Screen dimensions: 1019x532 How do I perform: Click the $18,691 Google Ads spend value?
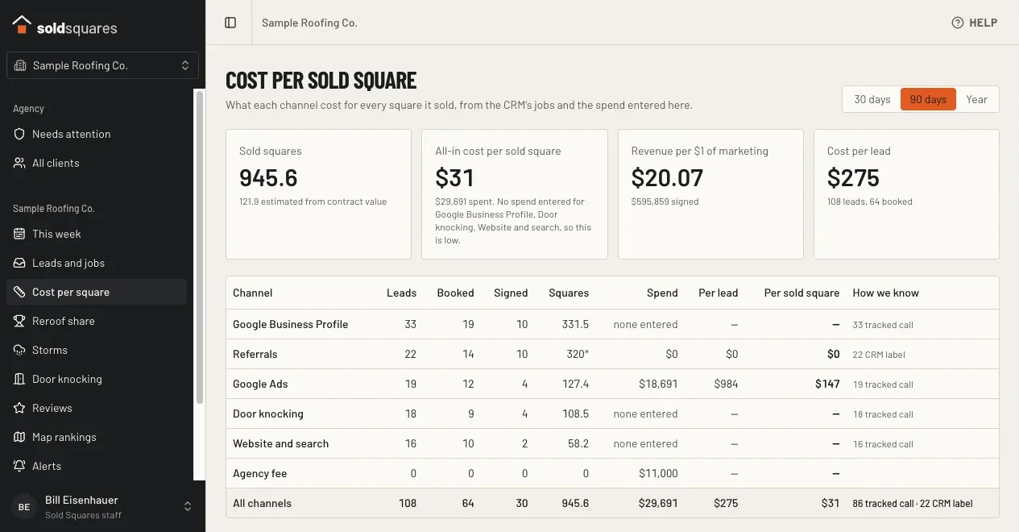click(x=658, y=384)
